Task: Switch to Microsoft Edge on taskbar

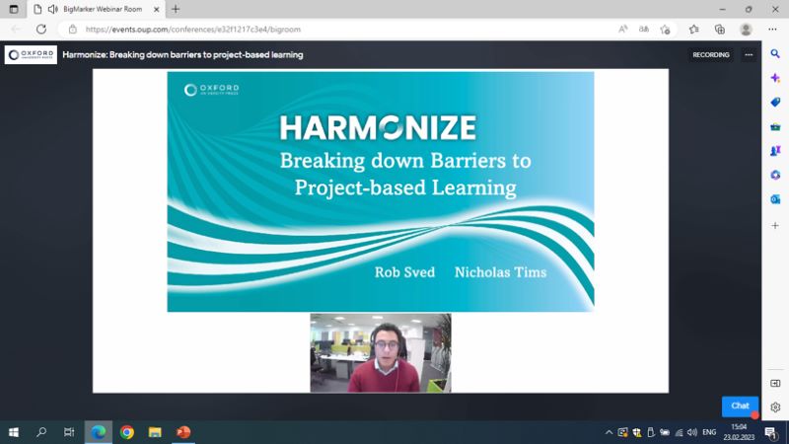Action: (x=98, y=432)
